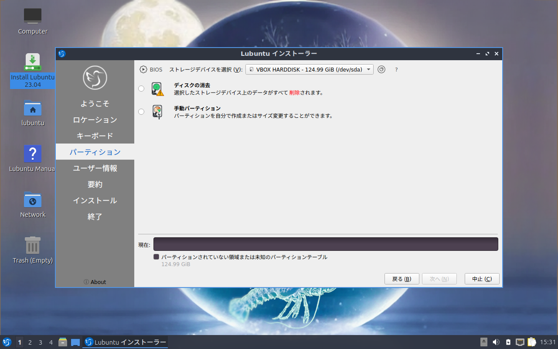558x349 pixels.
Task: Click Lubuntu インストーラー taskbar entry
Action: 126,342
